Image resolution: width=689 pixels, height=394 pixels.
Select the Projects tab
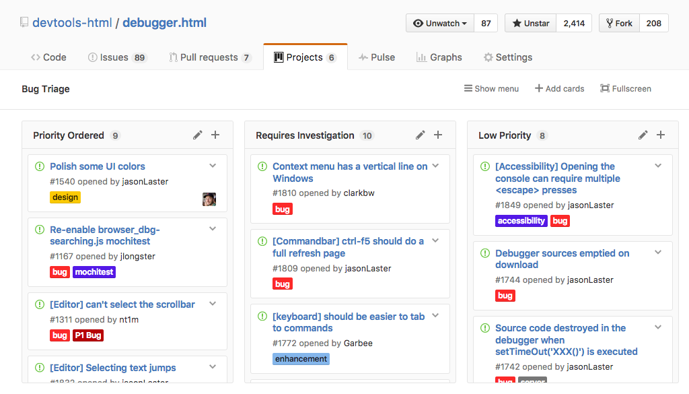click(x=305, y=57)
